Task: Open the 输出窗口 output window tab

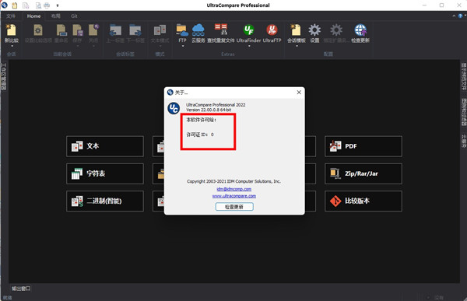Action: click(21, 289)
